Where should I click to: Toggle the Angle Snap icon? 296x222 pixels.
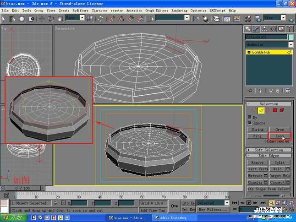(x=121, y=19)
